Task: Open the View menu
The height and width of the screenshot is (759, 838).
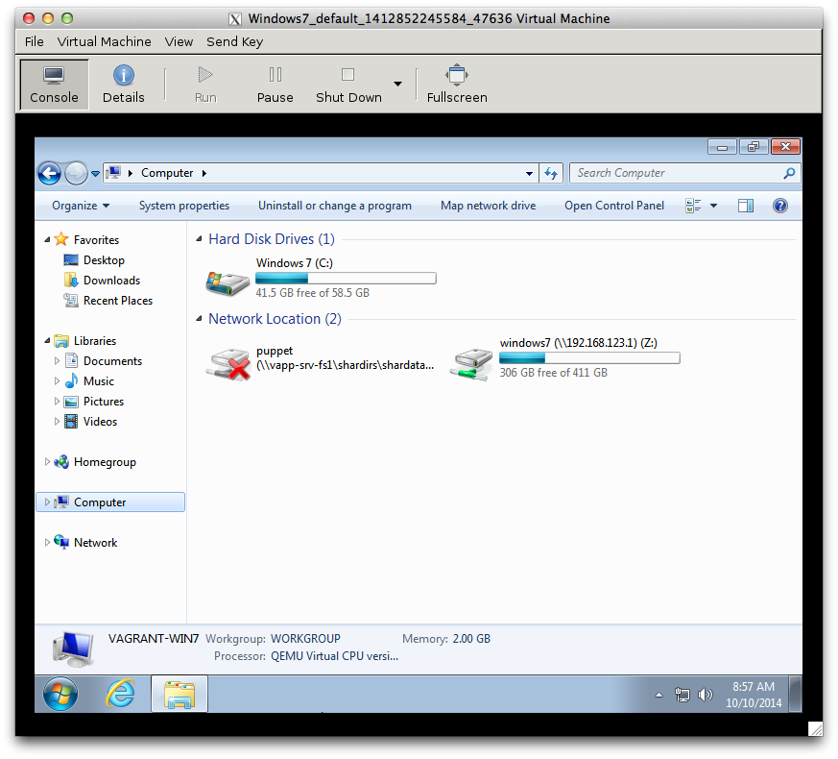Action: (x=179, y=41)
